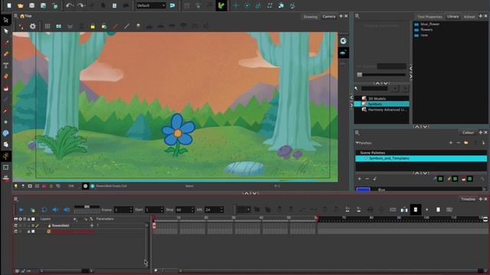The height and width of the screenshot is (275, 490).
Task: Select the Brush tool
Action: point(6,43)
